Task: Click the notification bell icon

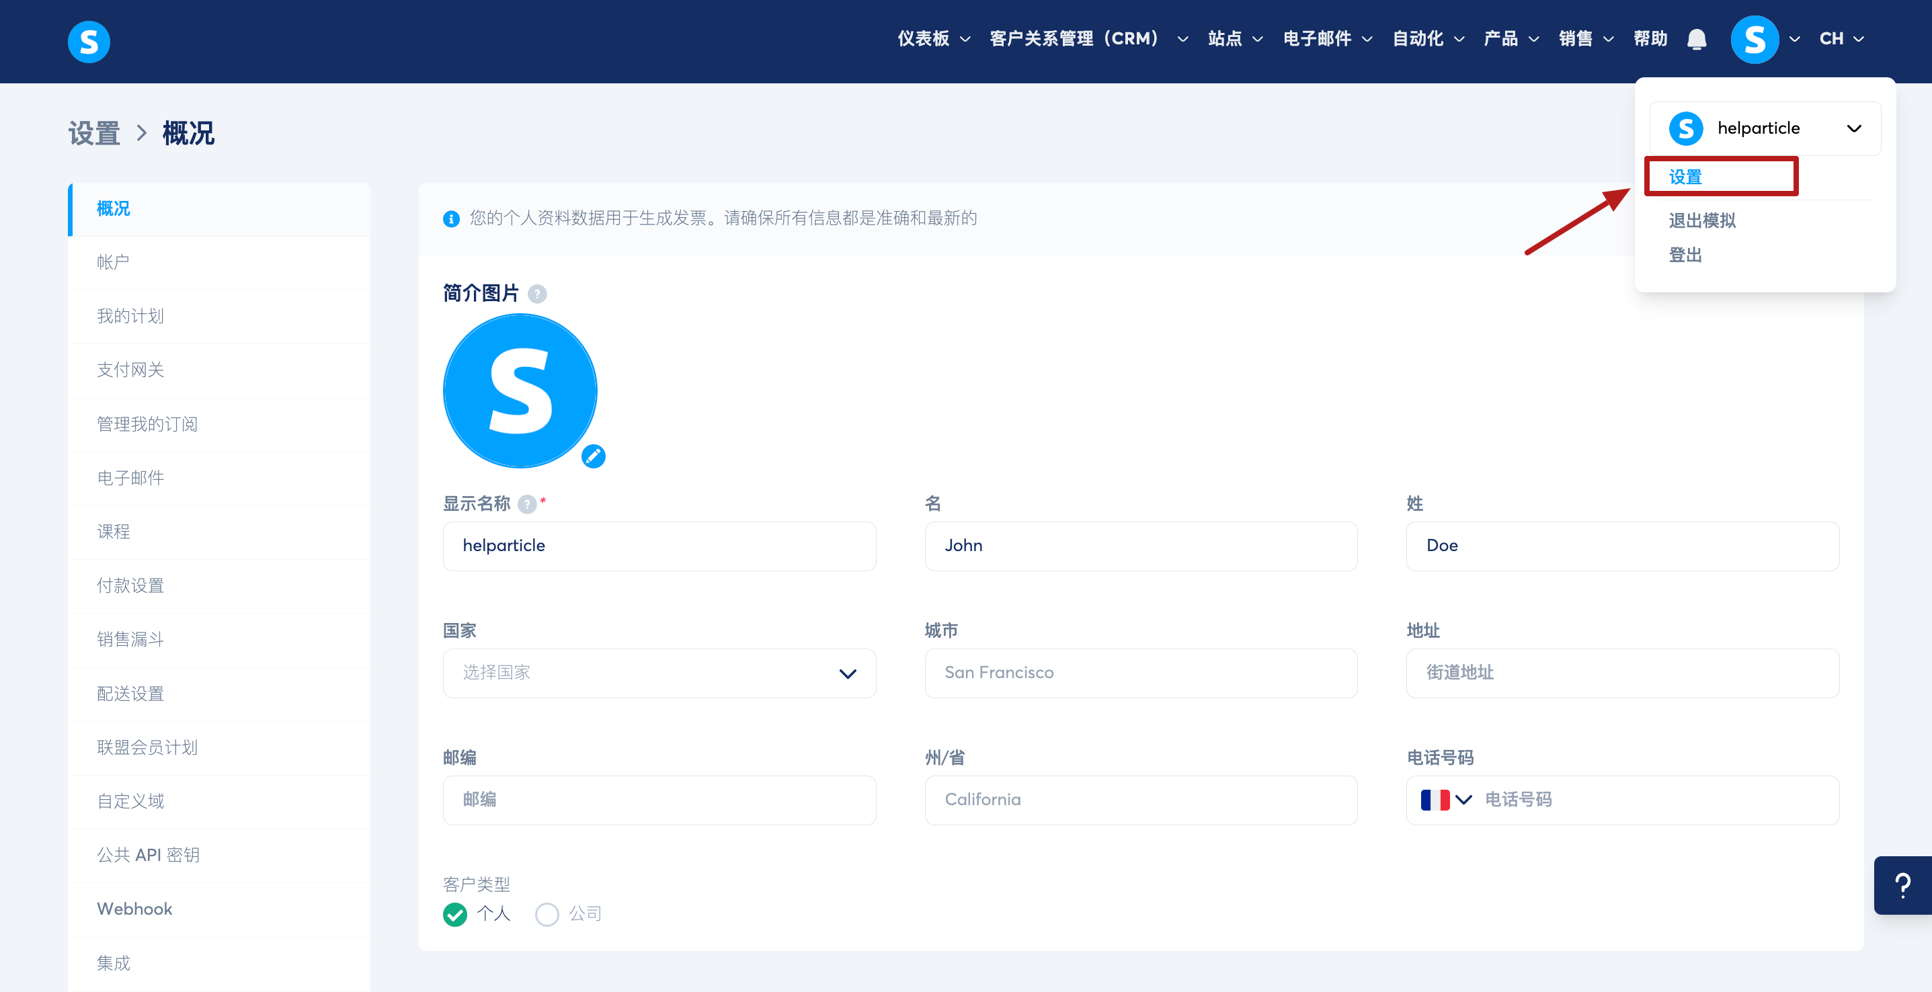Action: [1696, 39]
